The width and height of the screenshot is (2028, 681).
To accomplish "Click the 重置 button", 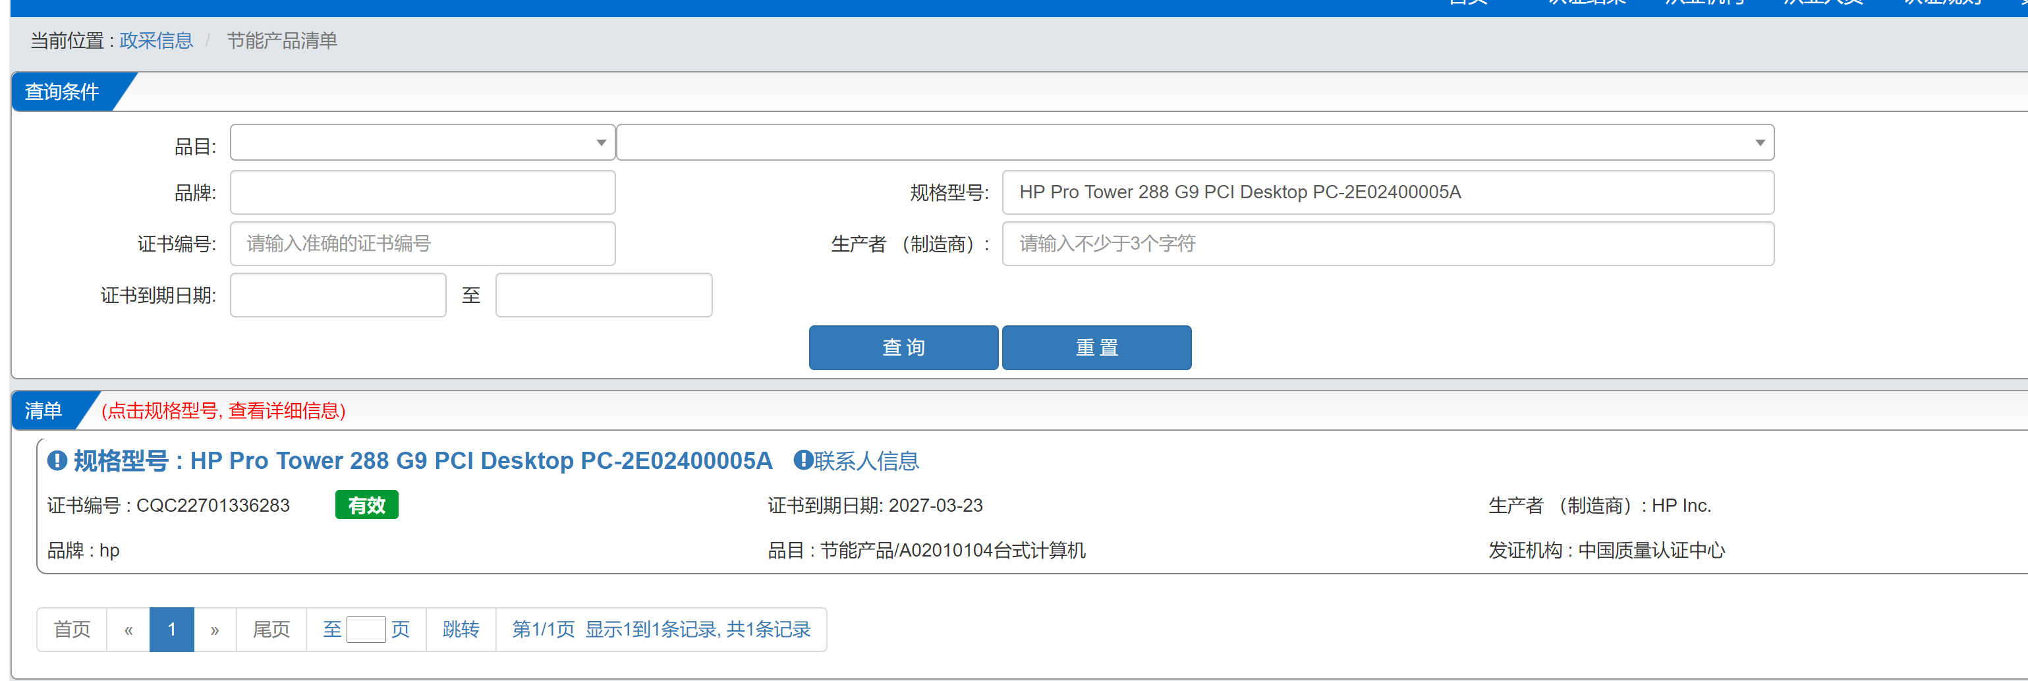I will pyautogui.click(x=1096, y=347).
